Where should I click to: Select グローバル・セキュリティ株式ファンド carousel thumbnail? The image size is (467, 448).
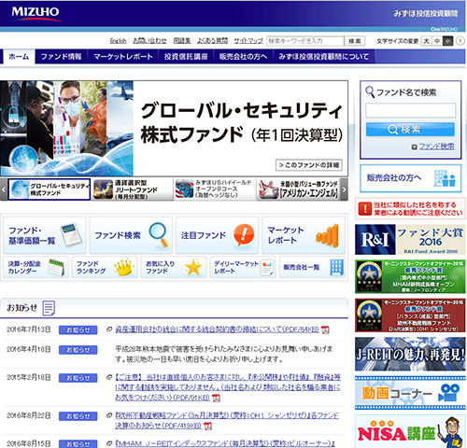(50, 189)
